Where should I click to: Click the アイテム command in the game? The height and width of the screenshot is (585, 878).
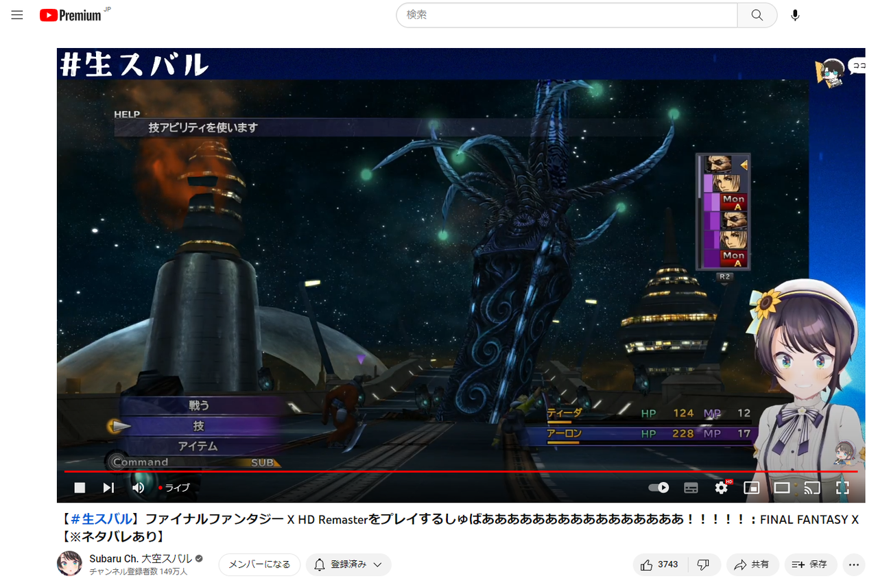click(198, 446)
